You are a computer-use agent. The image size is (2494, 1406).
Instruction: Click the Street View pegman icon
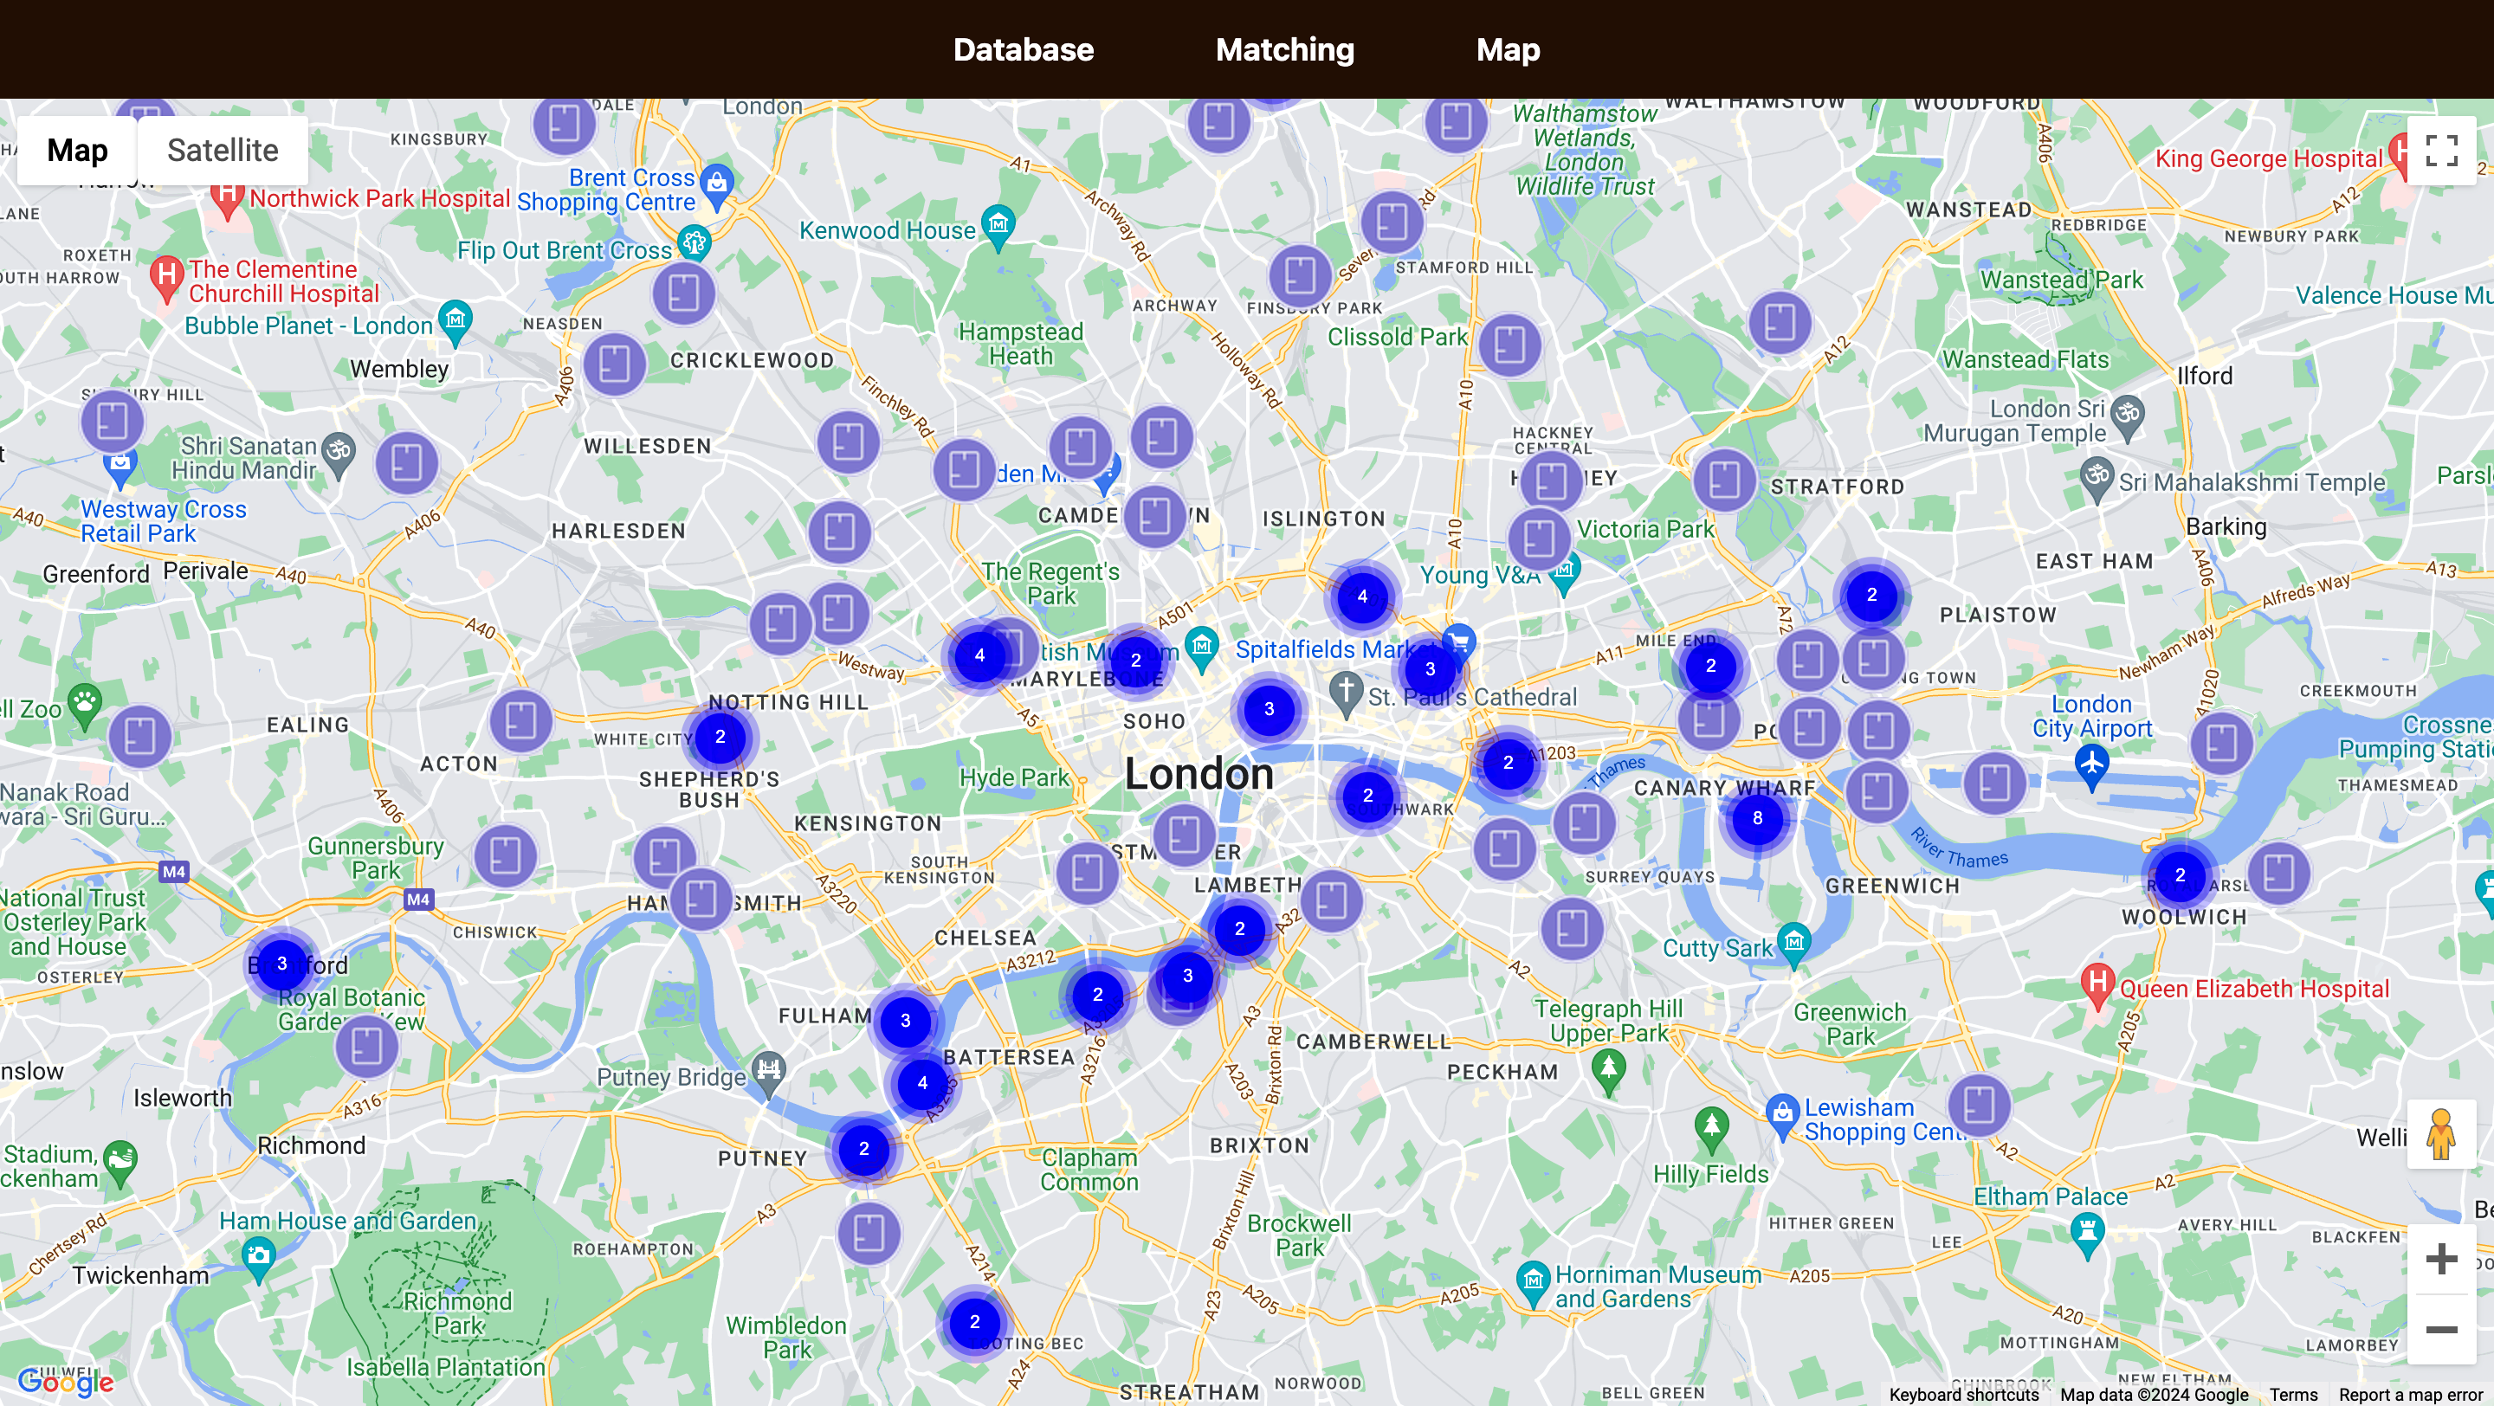[x=2442, y=1134]
